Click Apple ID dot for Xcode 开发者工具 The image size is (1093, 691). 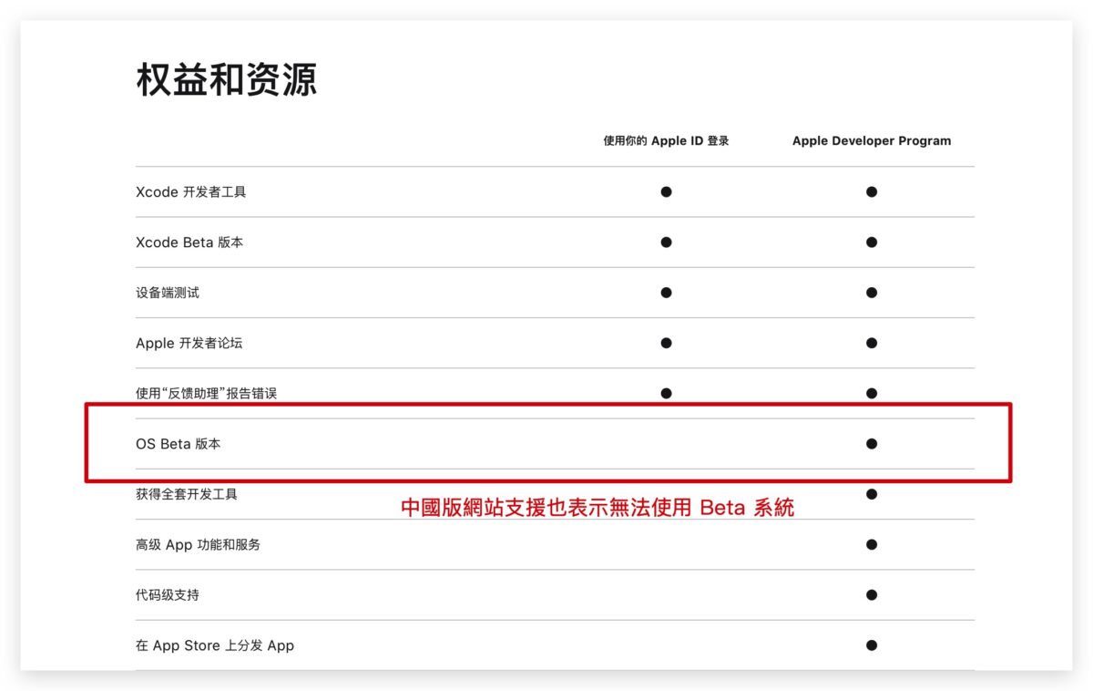pos(667,192)
